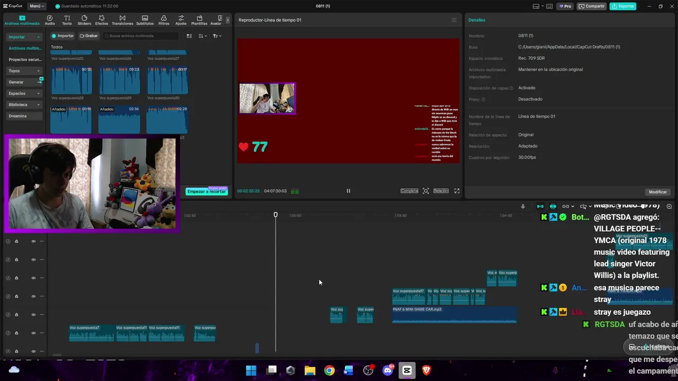Open more options on FNAF 6 track
This screenshot has width=678, height=381.
coord(42,314)
